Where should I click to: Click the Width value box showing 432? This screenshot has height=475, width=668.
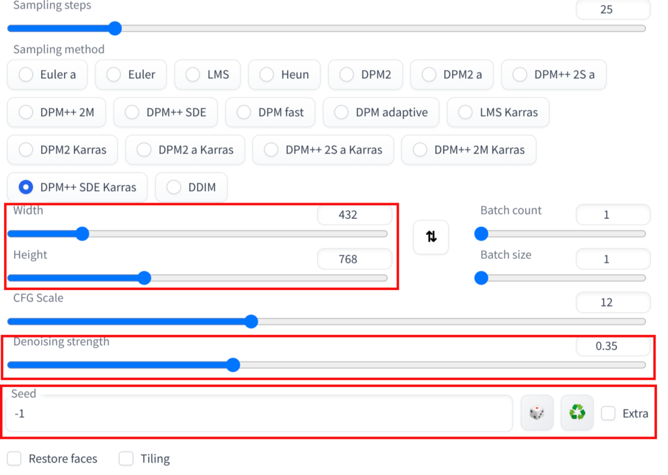pyautogui.click(x=354, y=214)
